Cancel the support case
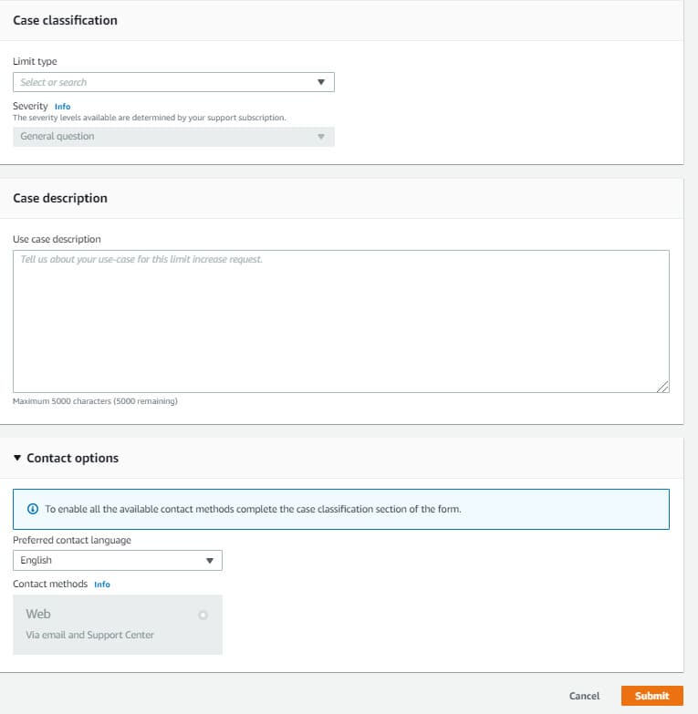 (584, 696)
